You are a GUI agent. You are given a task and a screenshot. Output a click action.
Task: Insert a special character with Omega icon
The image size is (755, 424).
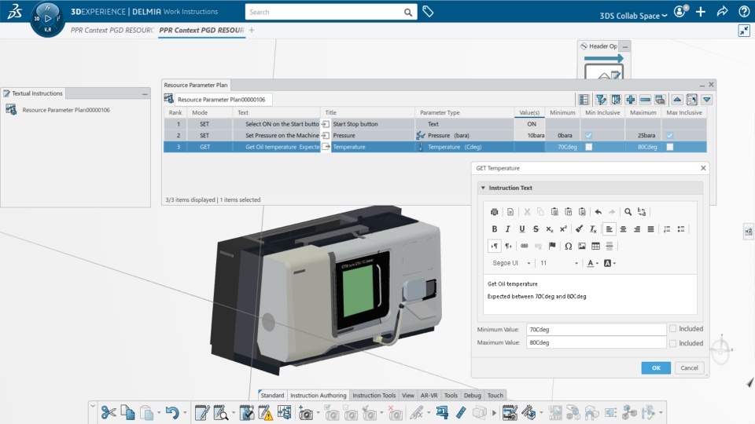[x=568, y=246]
